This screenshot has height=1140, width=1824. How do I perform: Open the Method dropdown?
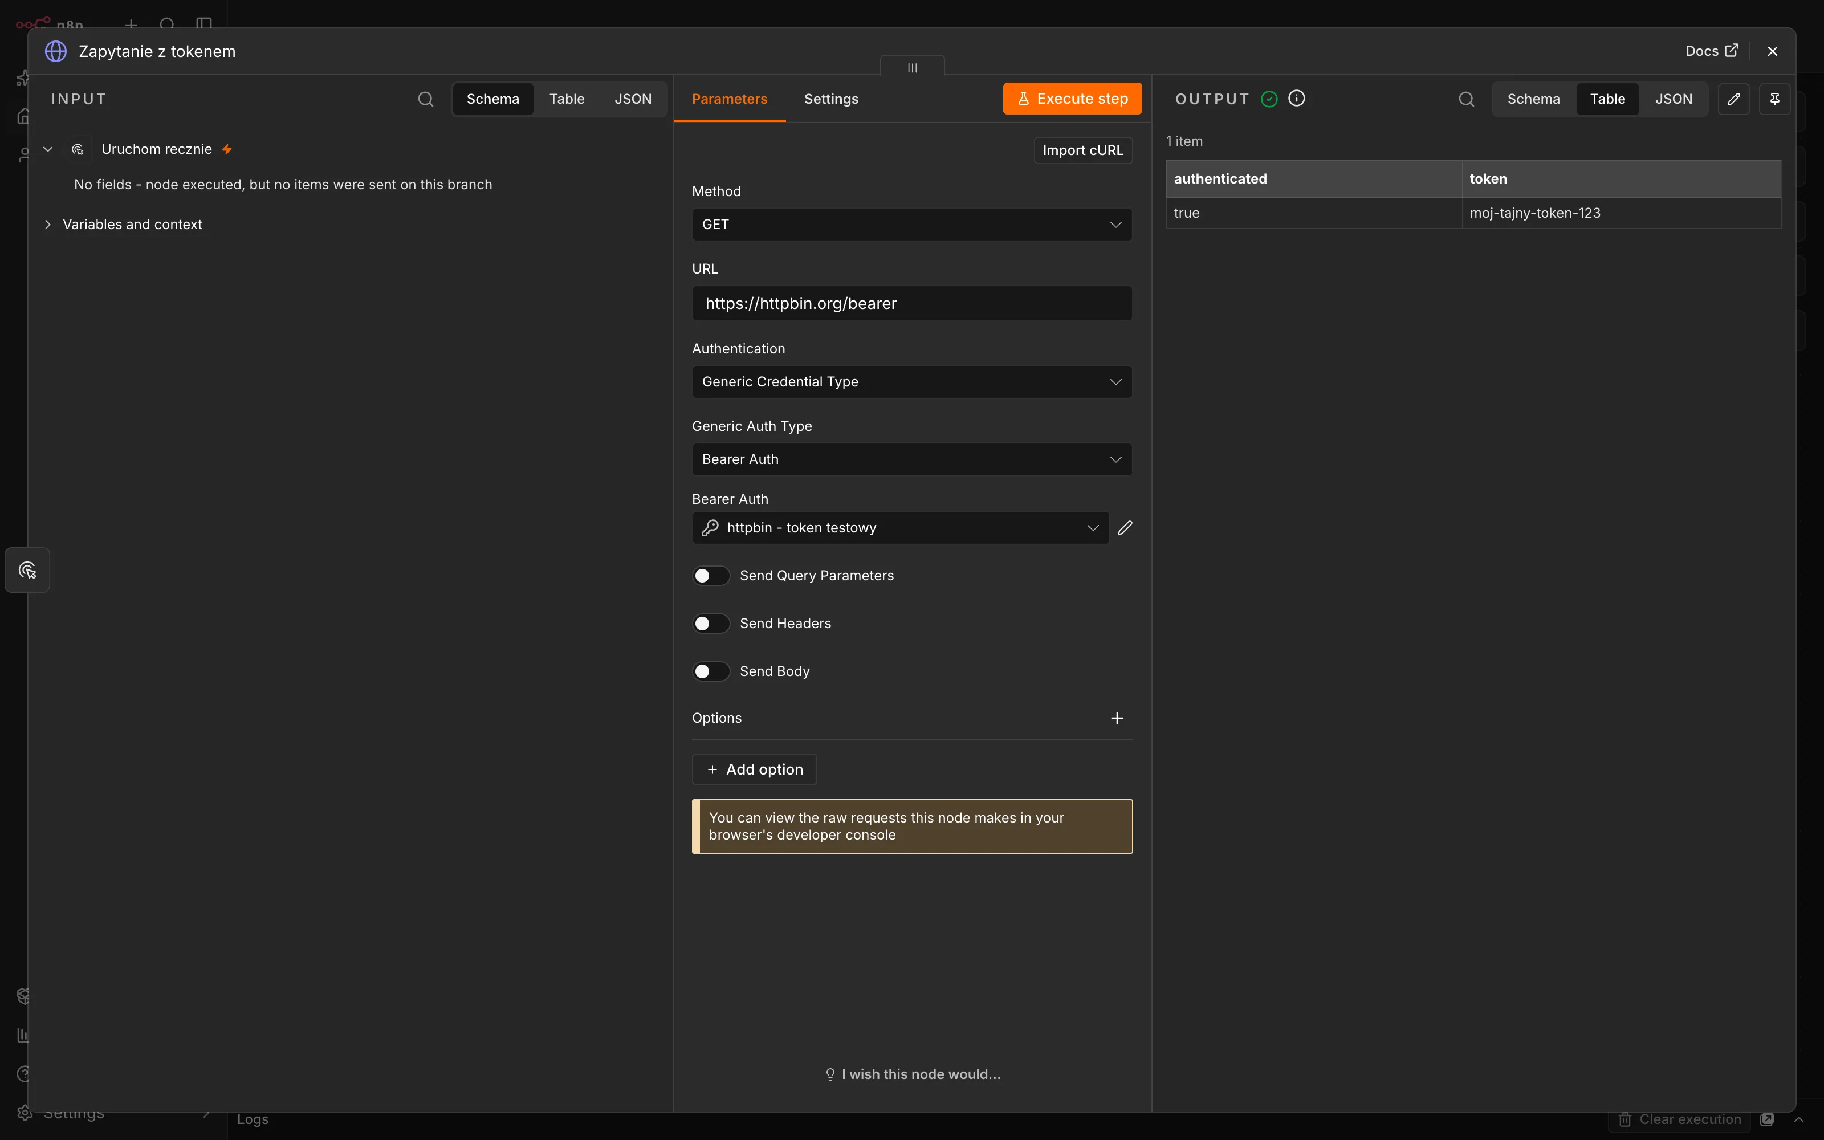(911, 225)
